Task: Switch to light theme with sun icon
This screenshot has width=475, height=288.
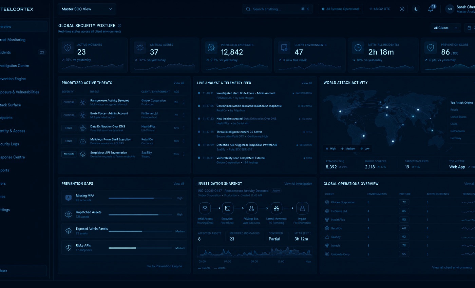Action: (x=402, y=9)
